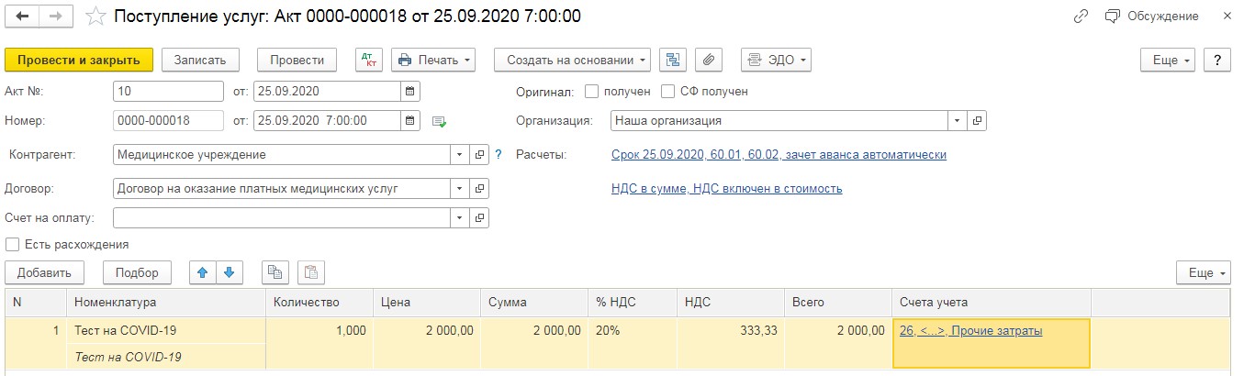Copy selected rows with the copy icon
1244x376 pixels.
[x=275, y=272]
